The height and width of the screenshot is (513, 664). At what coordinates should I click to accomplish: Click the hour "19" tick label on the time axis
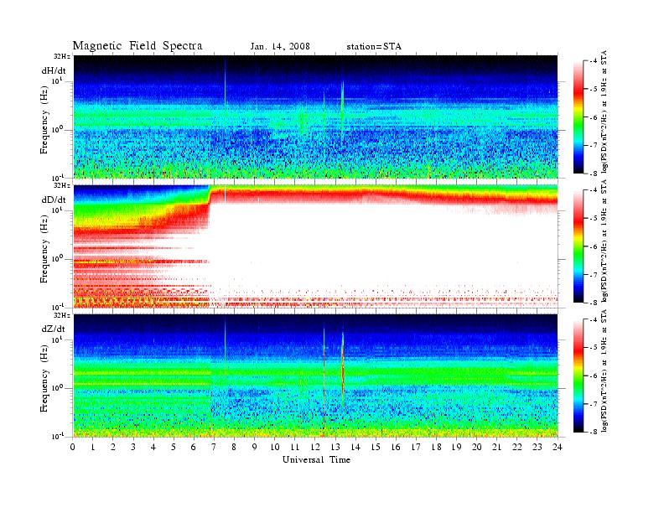tap(456, 448)
